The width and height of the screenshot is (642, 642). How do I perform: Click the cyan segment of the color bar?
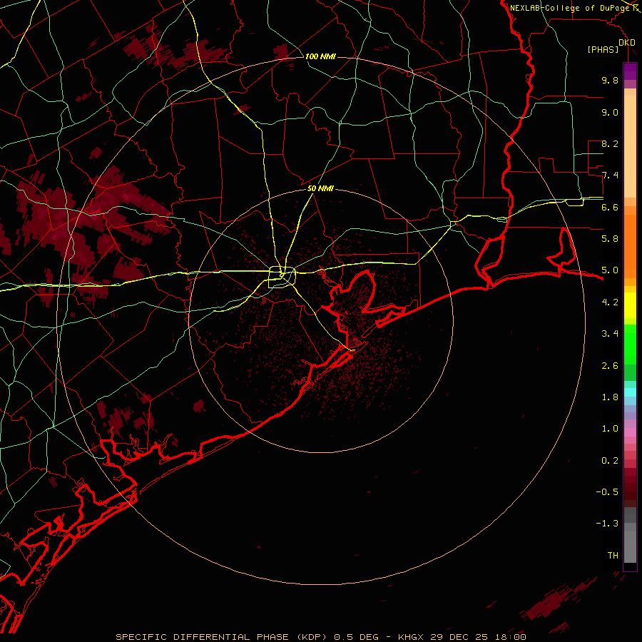click(630, 392)
